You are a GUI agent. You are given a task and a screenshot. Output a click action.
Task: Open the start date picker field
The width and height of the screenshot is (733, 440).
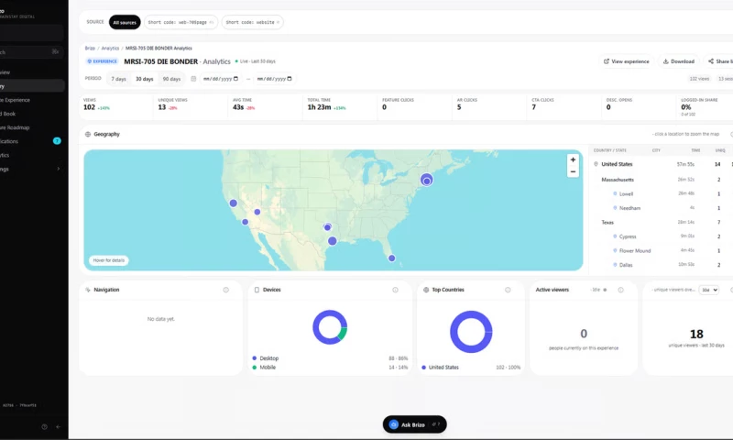(221, 79)
